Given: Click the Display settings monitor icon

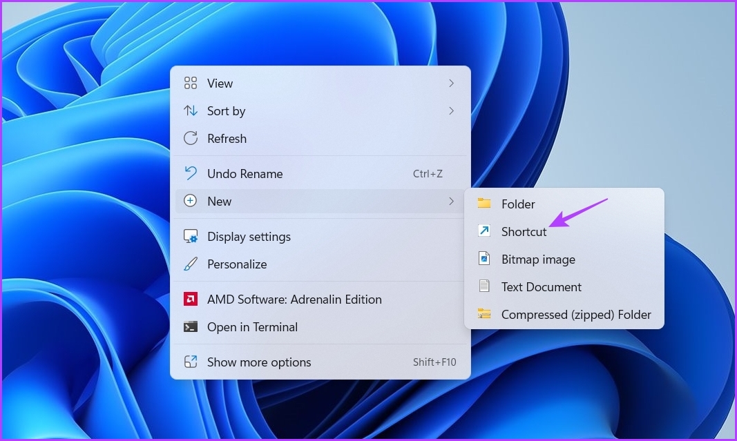Looking at the screenshot, I should (191, 236).
